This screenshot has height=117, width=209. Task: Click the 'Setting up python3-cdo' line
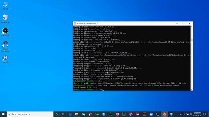click(91, 51)
